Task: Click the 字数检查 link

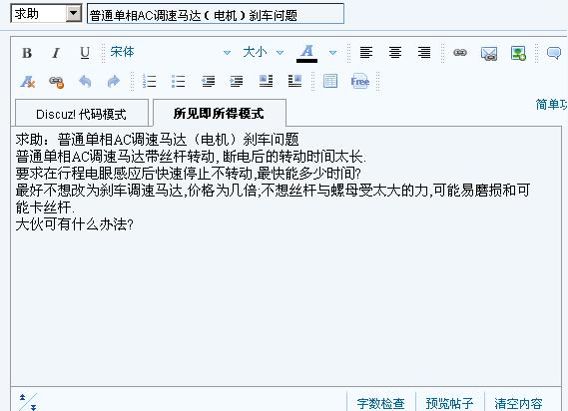Action: (x=380, y=403)
